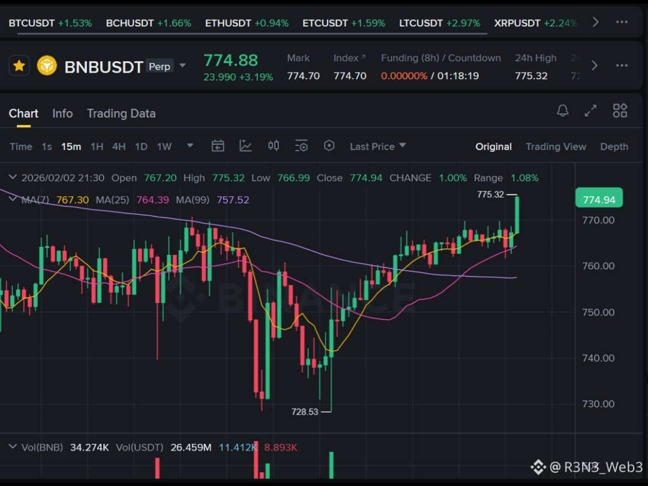Viewport: 648px width, 486px height.
Task: Expand chart to fullscreen
Action: (590, 111)
